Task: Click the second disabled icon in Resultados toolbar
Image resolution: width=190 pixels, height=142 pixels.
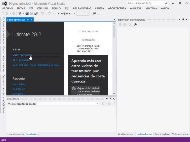Action: tap(109, 104)
